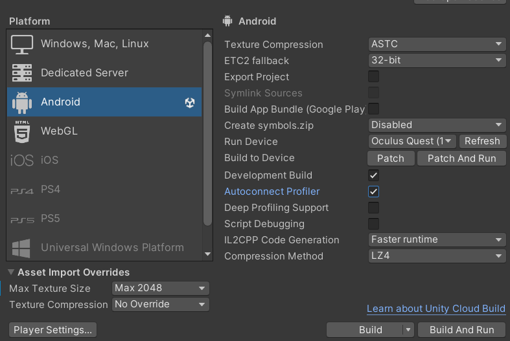The image size is (510, 341).
Task: Click the platform list scroll down arrow
Action: point(207,254)
